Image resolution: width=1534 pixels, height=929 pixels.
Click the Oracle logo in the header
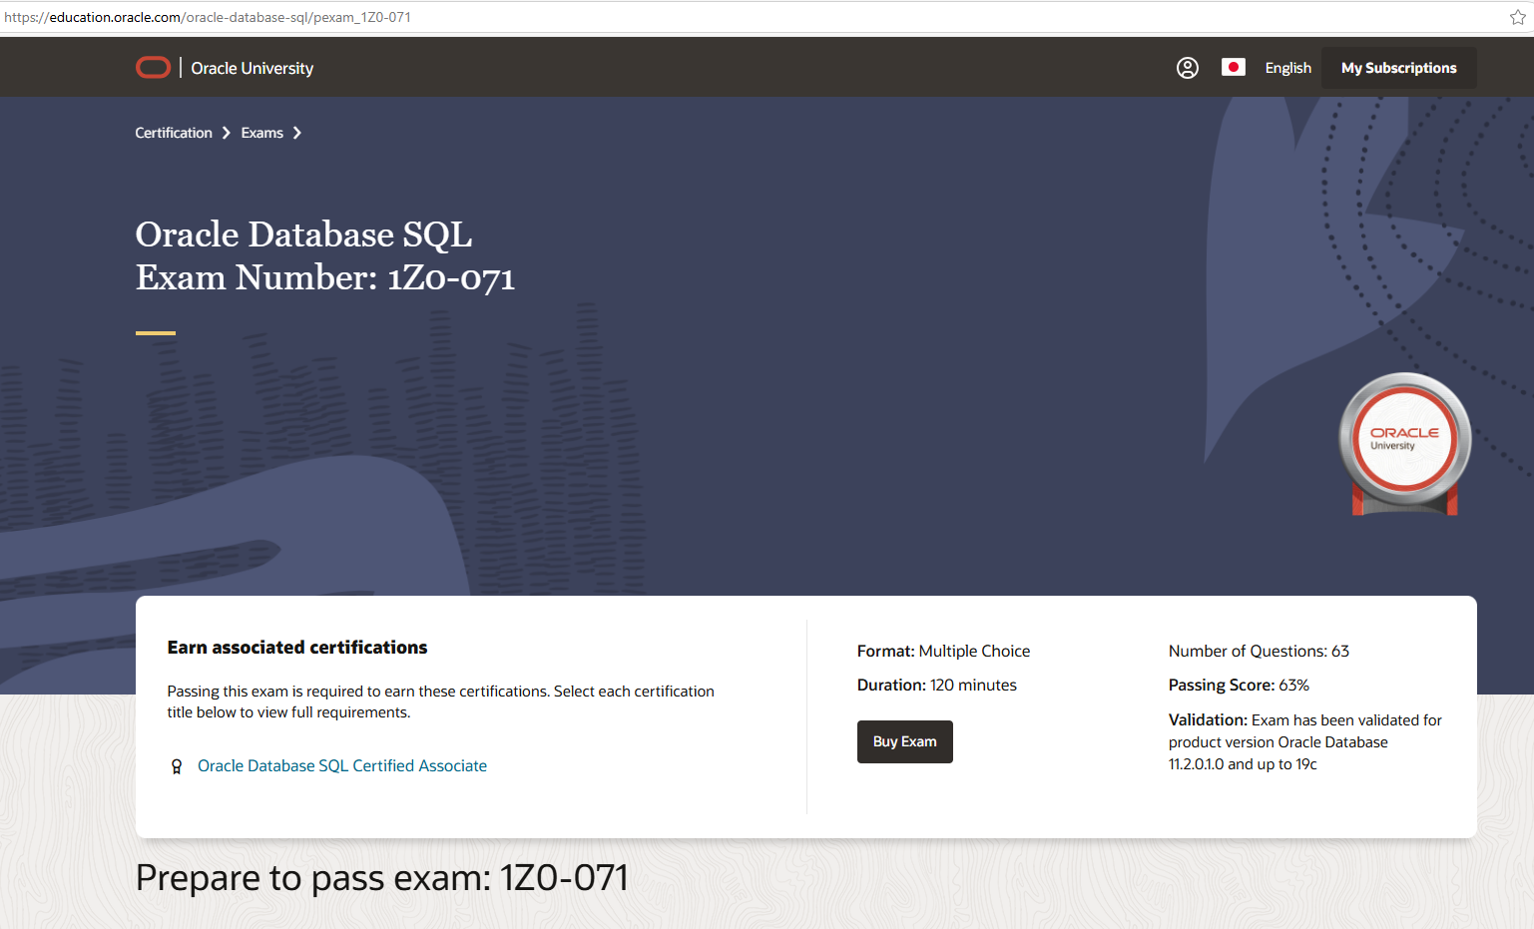153,67
